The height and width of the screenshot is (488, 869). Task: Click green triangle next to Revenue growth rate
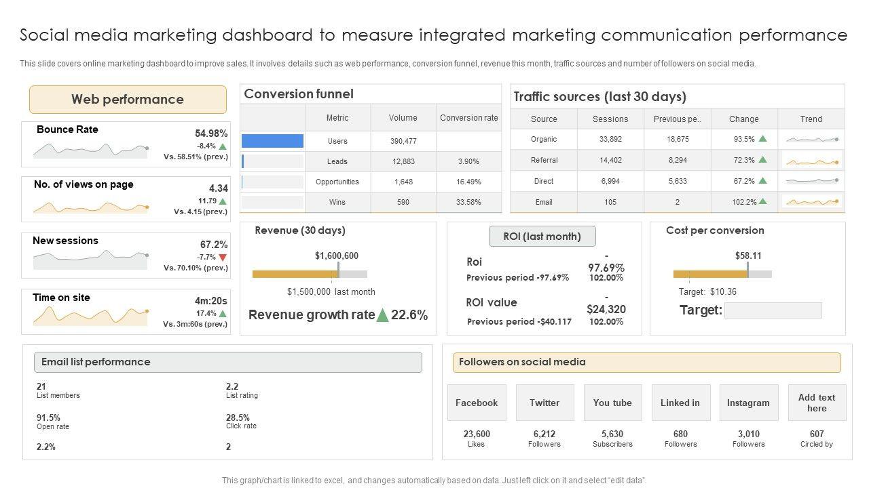tap(383, 314)
